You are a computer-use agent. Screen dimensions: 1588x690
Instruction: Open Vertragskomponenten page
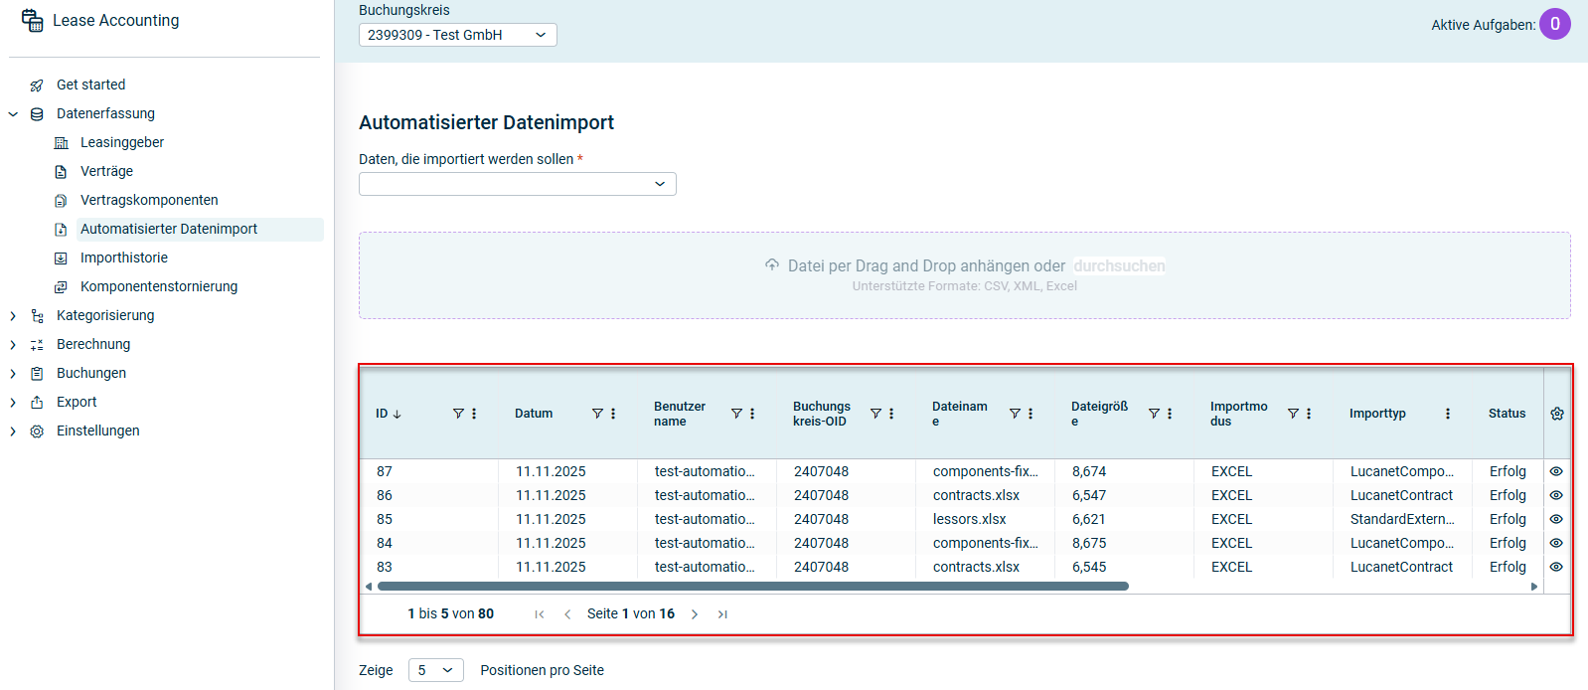coord(149,200)
